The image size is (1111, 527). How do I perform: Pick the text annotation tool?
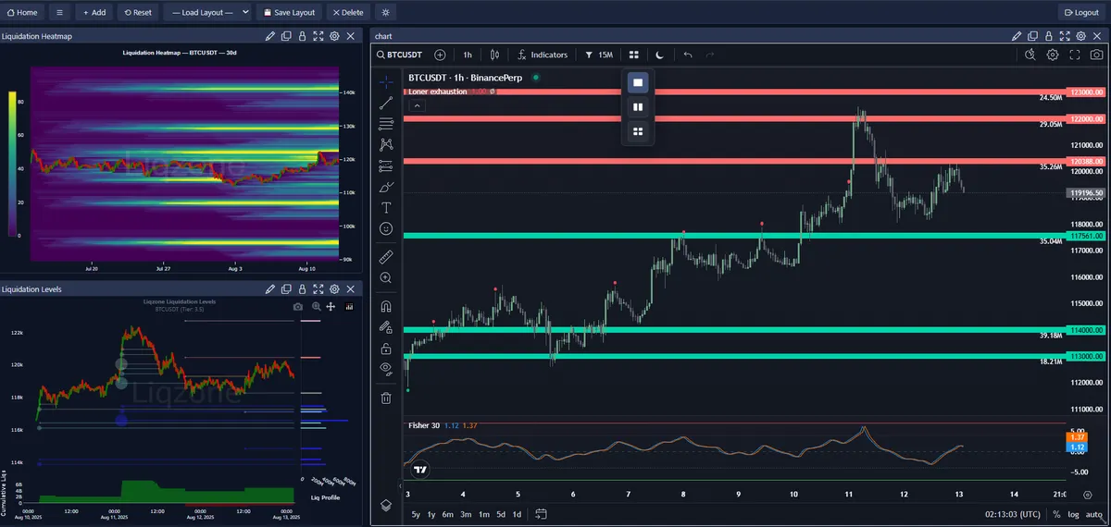(386, 207)
